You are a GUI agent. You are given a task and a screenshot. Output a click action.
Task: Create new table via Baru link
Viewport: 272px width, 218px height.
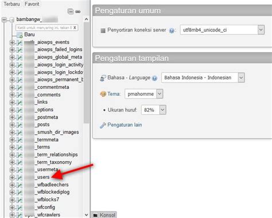click(x=29, y=34)
